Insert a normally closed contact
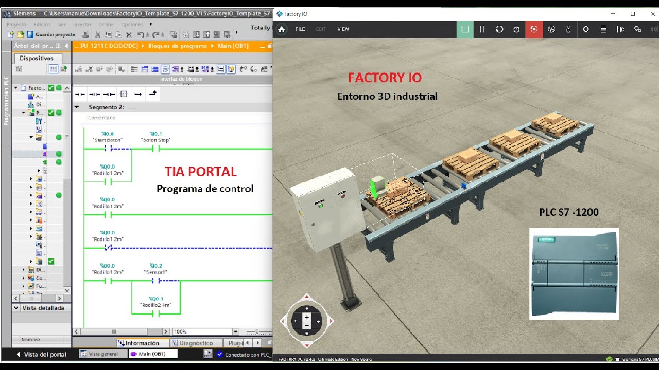Screen dimensions: 659x370 [94, 94]
